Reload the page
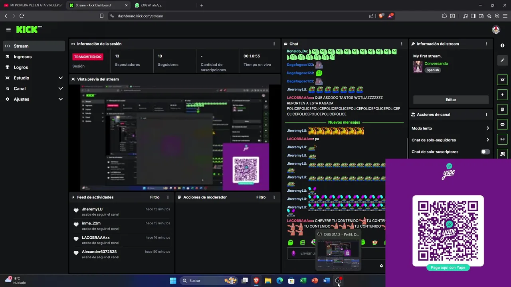 pyautogui.click(x=22, y=16)
